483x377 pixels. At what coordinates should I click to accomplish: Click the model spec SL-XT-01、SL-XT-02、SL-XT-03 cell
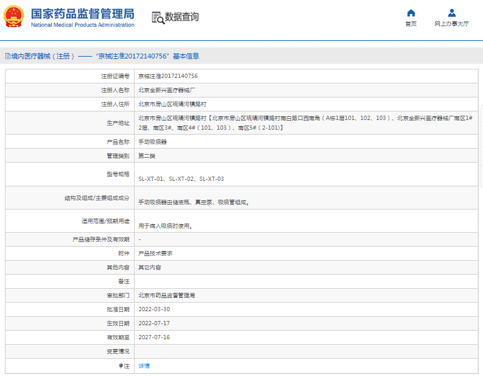click(181, 179)
